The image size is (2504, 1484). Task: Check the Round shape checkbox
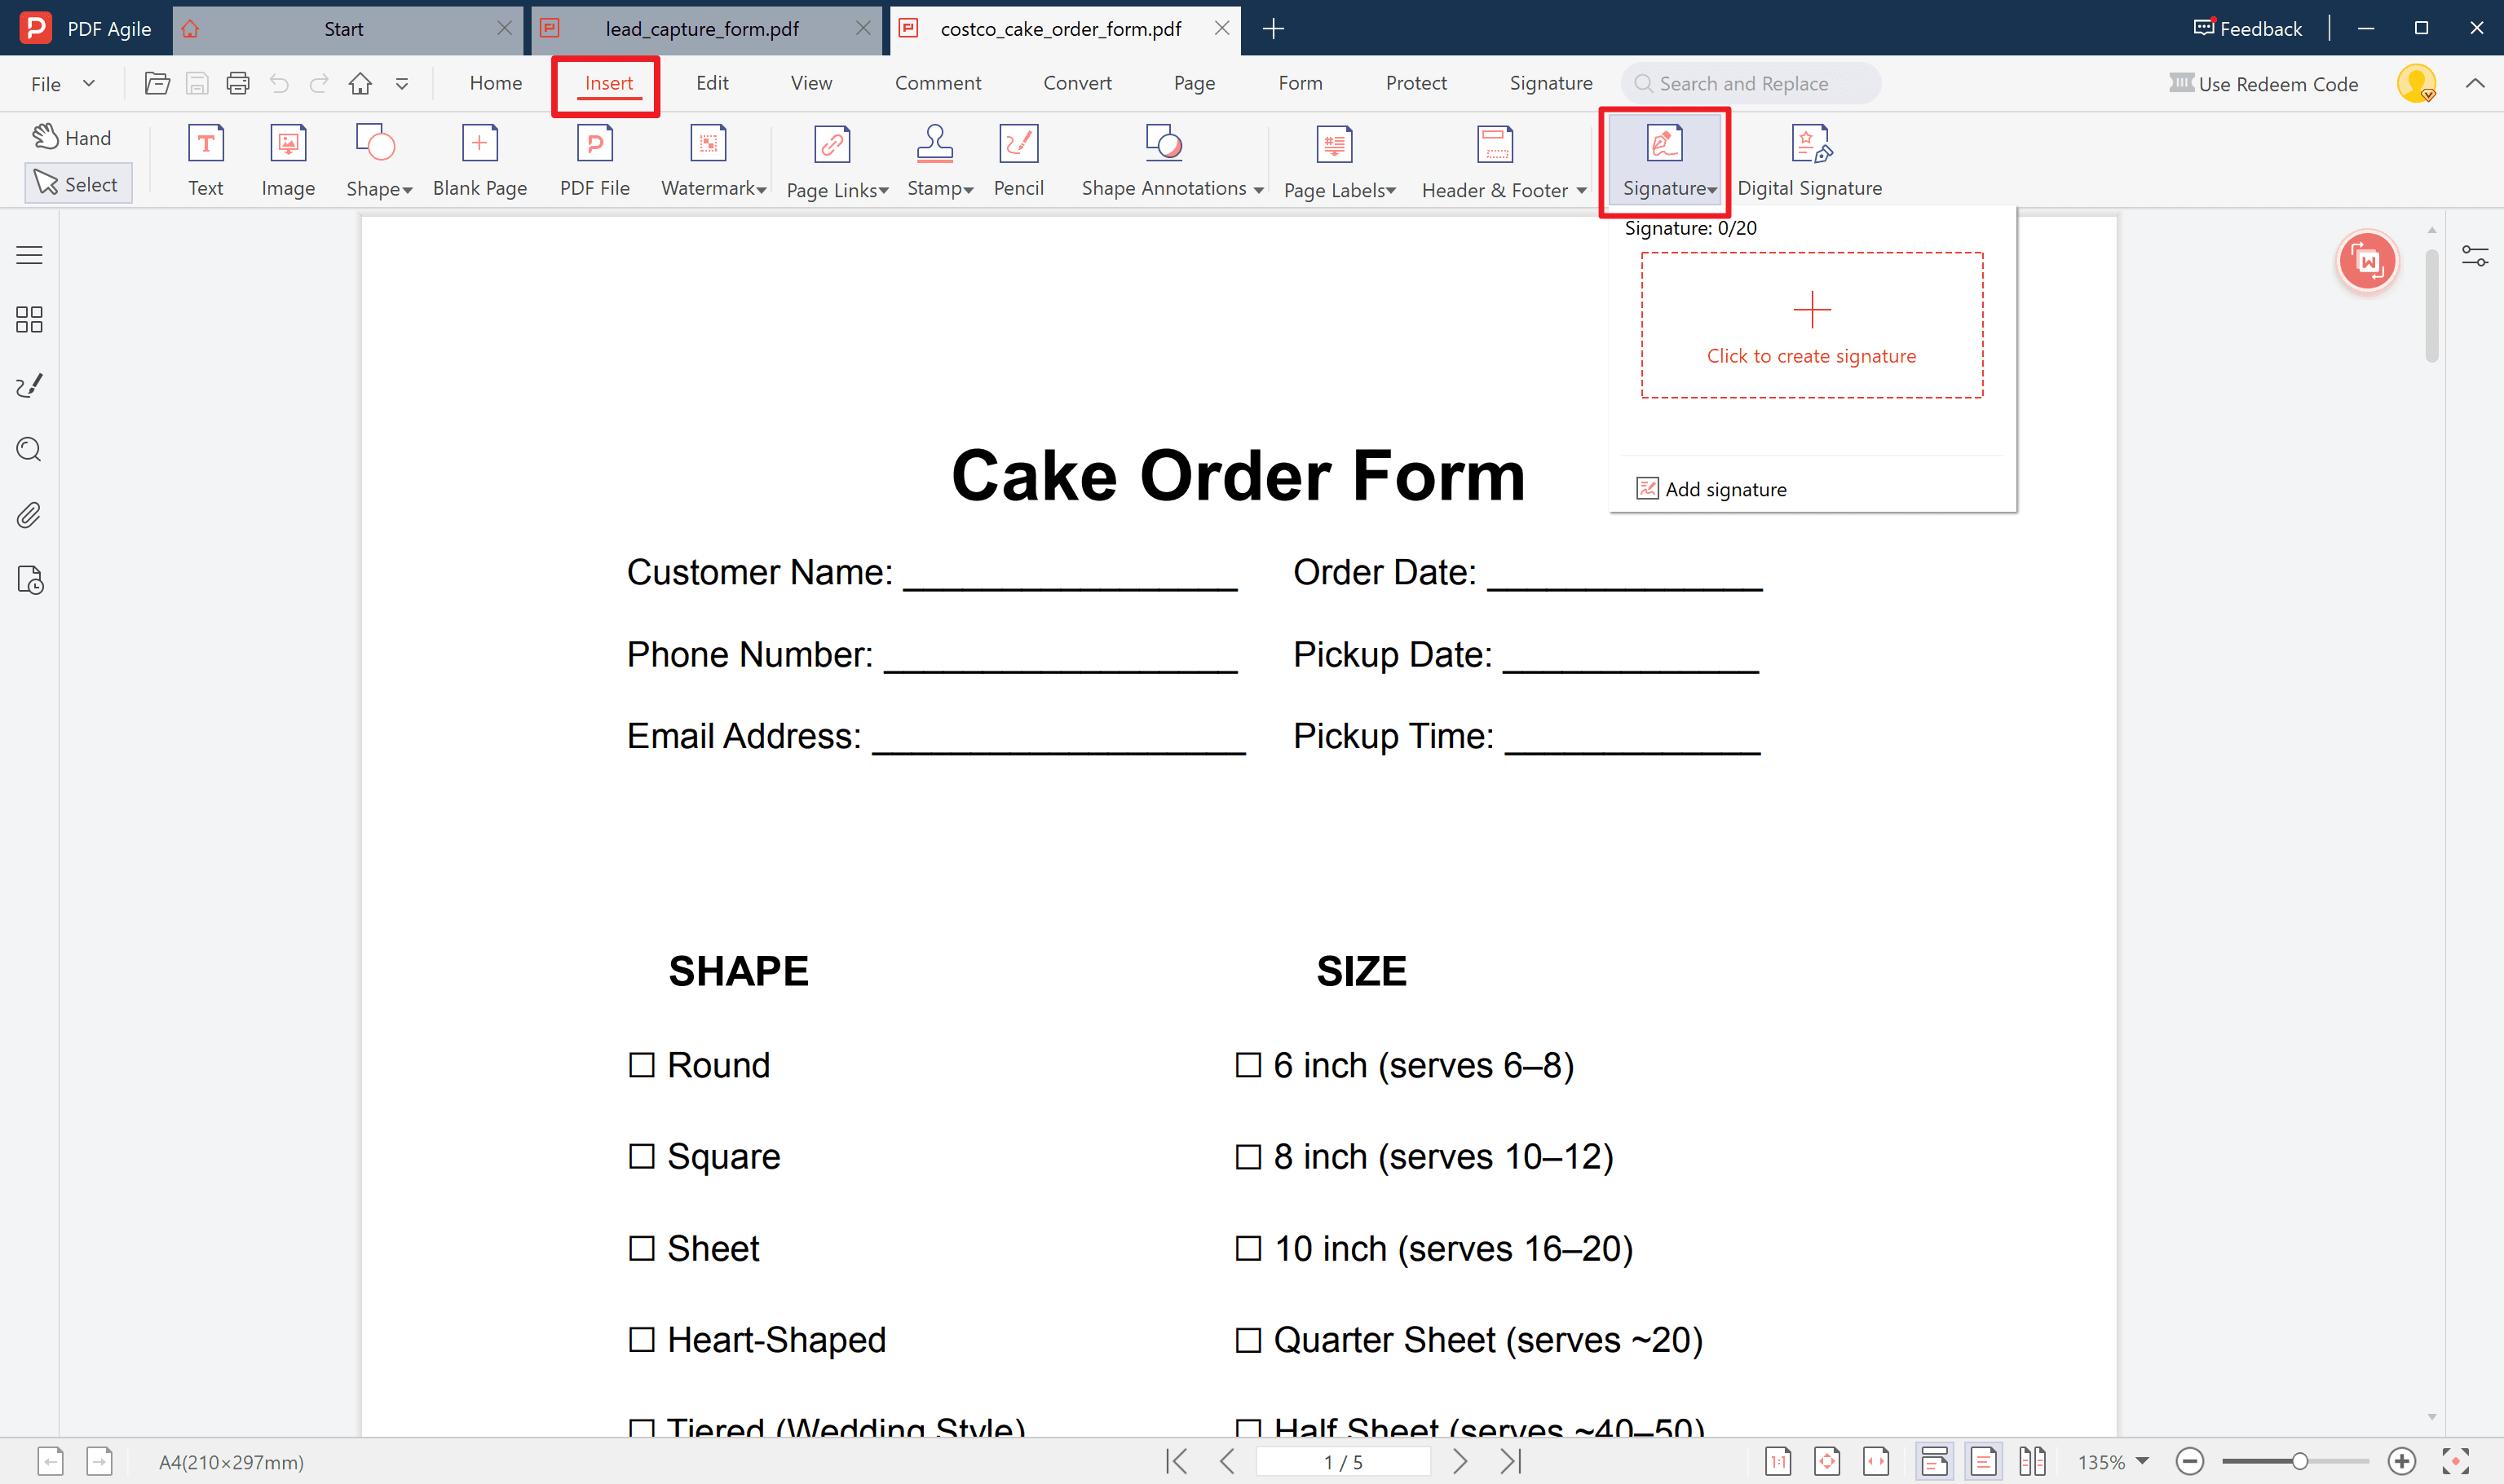click(641, 1065)
